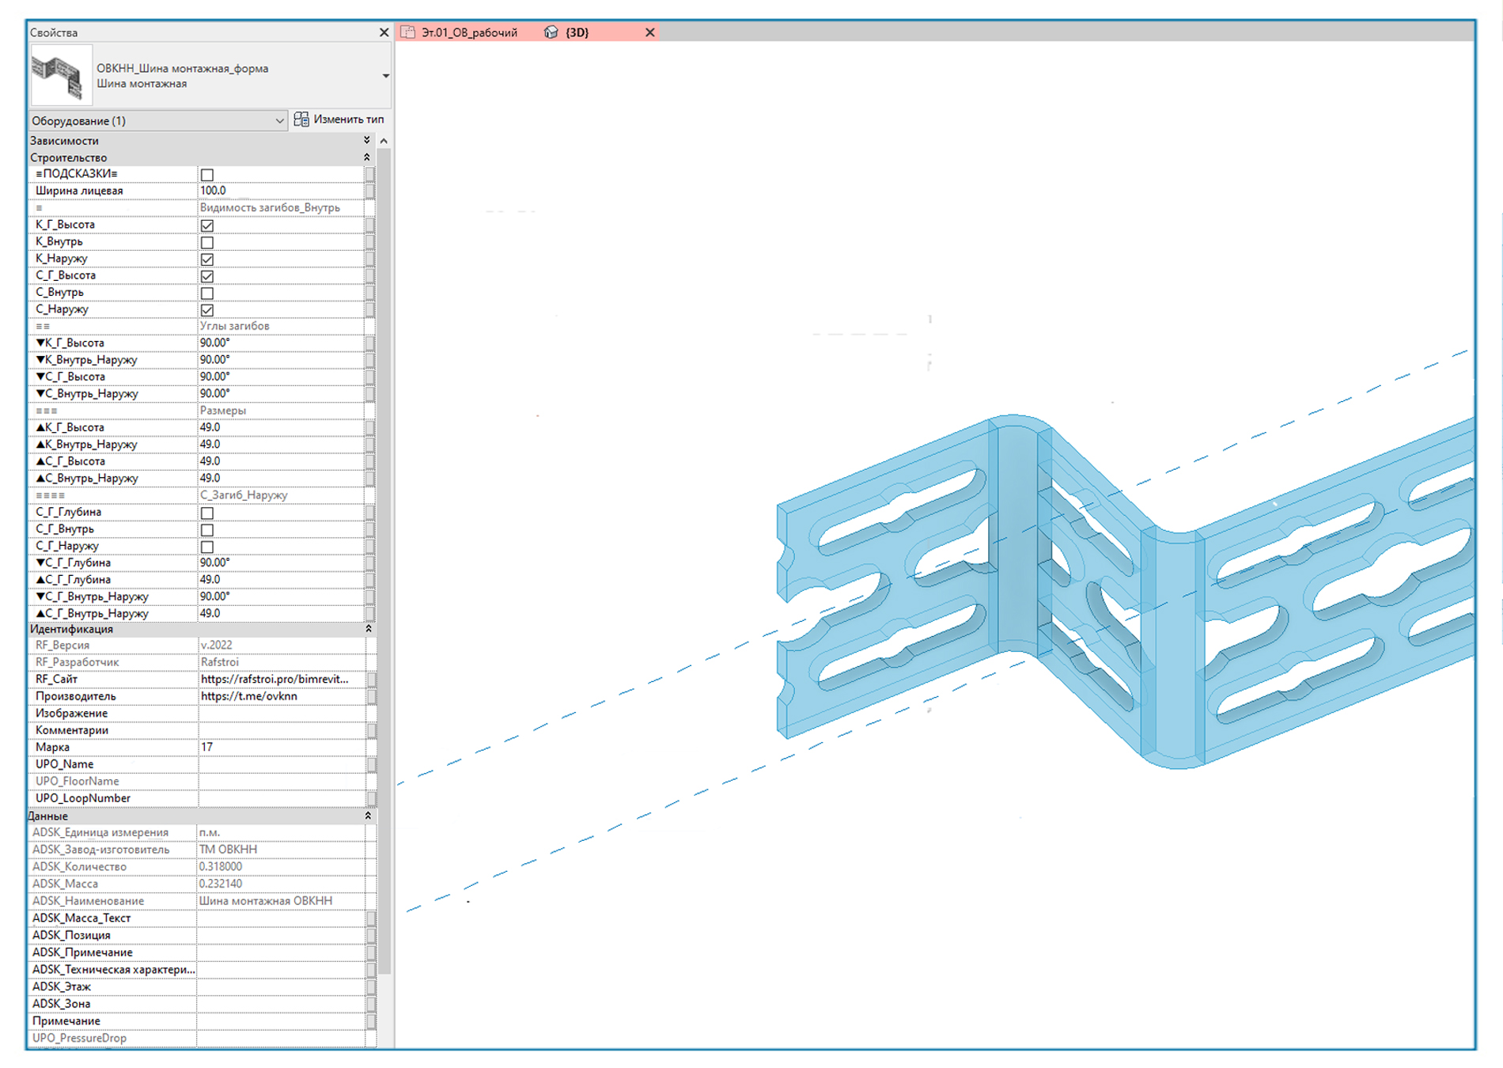
Task: Enable the С_Г_Внутрь checkbox
Action: [x=207, y=530]
